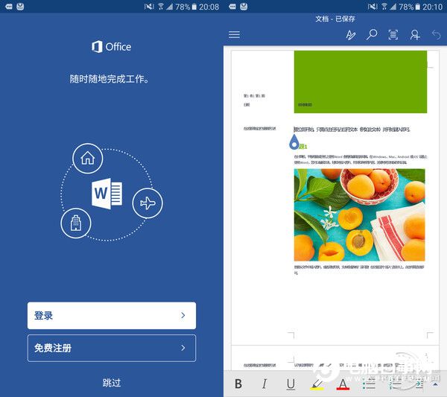Toggle italic formatting

(x=264, y=384)
